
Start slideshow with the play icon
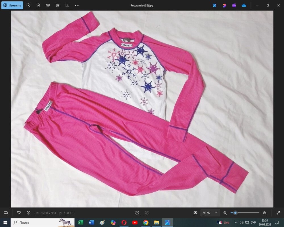pyautogui.click(x=67, y=5)
